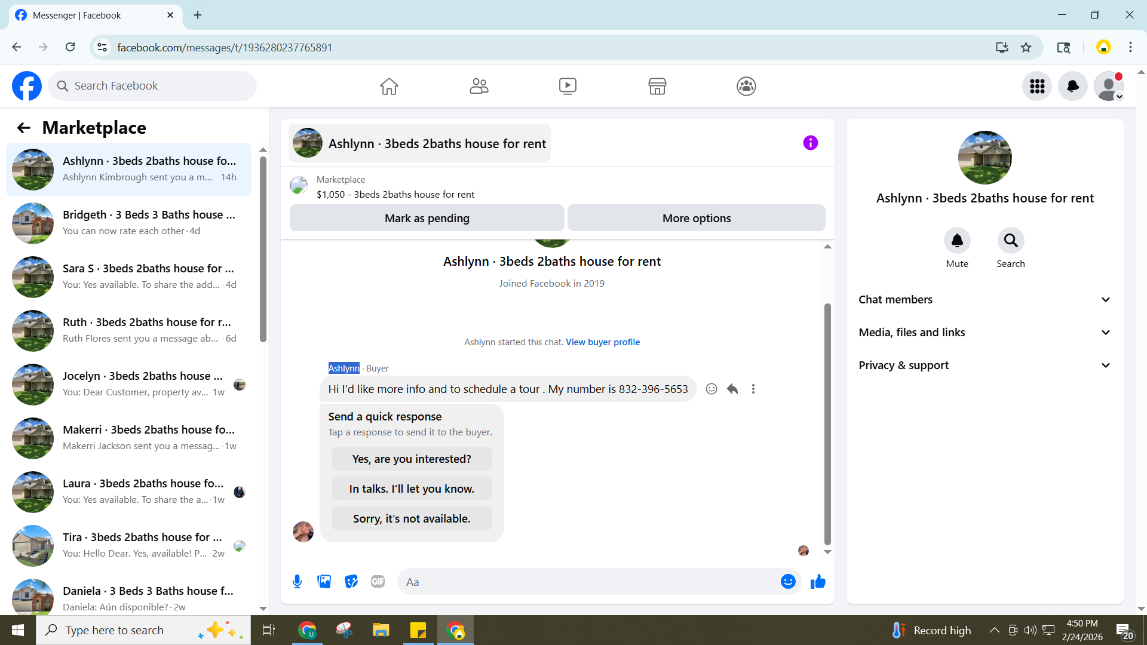This screenshot has width=1147, height=645.
Task: Open the sticker picker icon
Action: [x=351, y=582]
